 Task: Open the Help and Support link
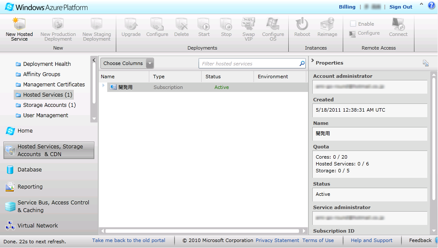pos(372,240)
